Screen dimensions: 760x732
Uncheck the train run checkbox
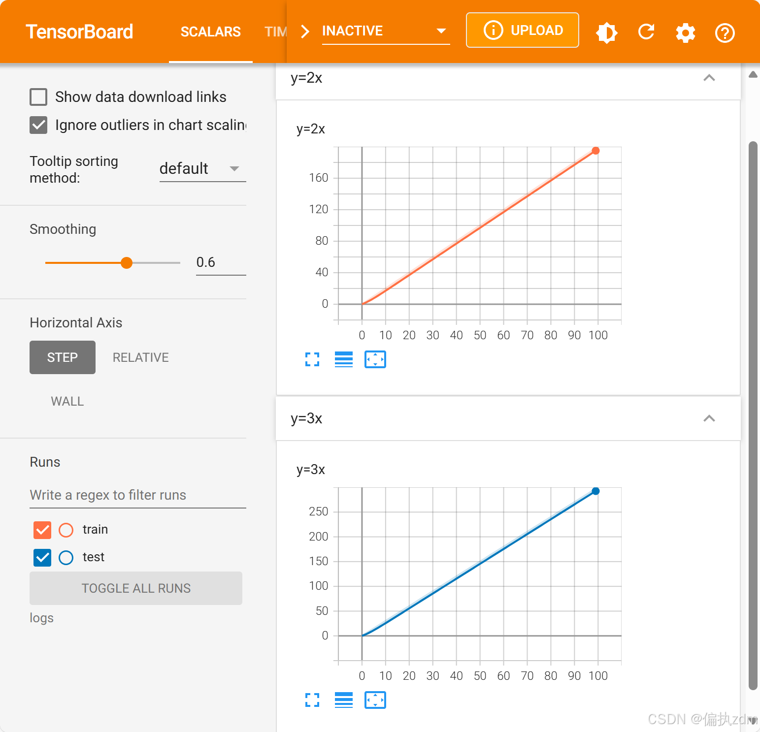click(42, 530)
